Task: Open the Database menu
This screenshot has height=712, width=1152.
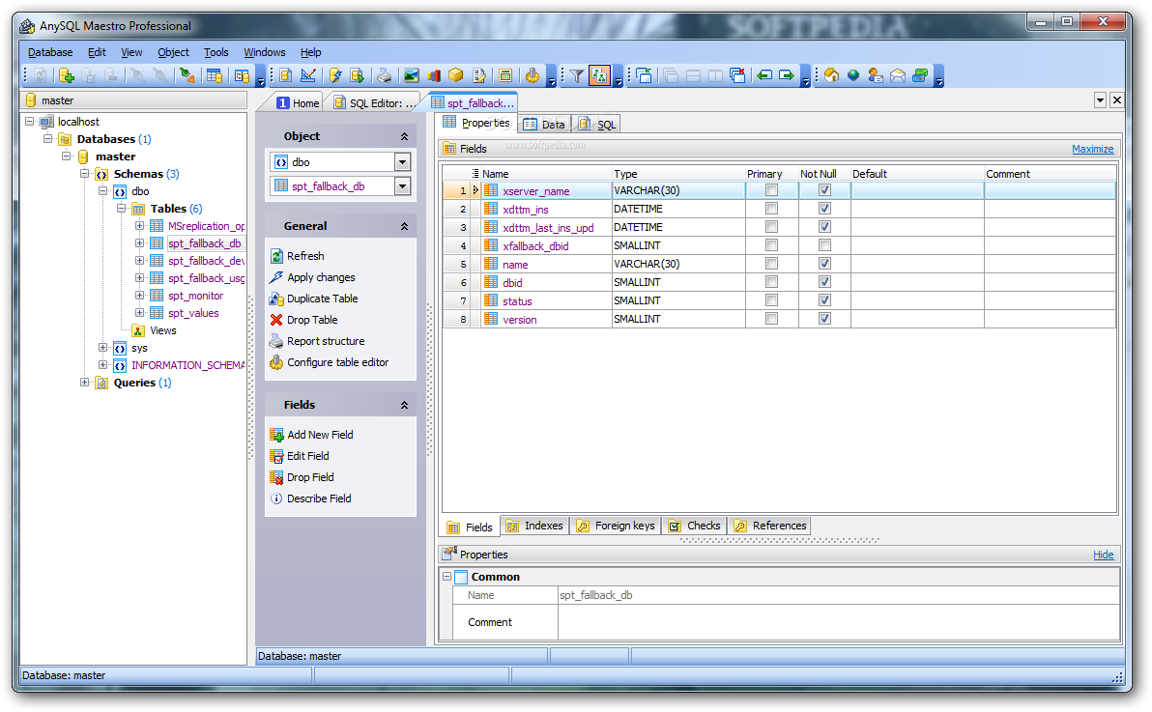Action: point(50,53)
